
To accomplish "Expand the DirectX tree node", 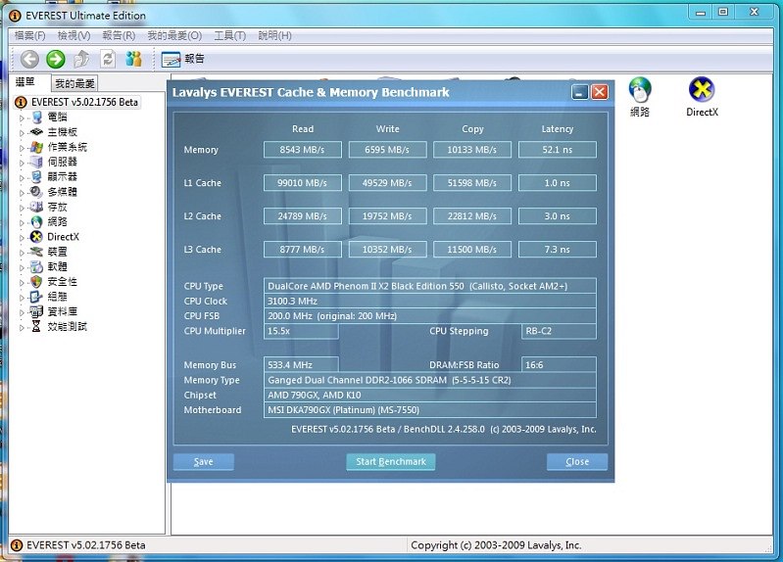I will (x=22, y=238).
